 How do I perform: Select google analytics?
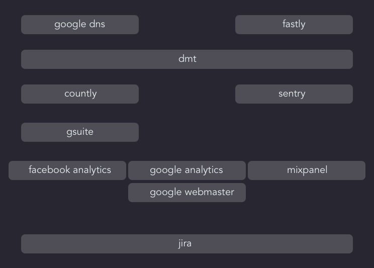187,170
